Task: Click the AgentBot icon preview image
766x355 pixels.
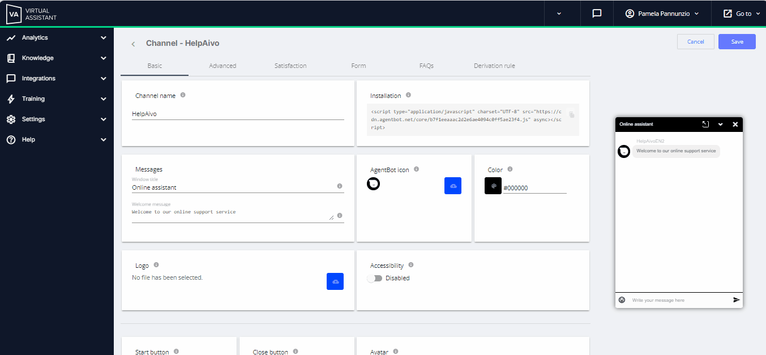Action: point(373,183)
